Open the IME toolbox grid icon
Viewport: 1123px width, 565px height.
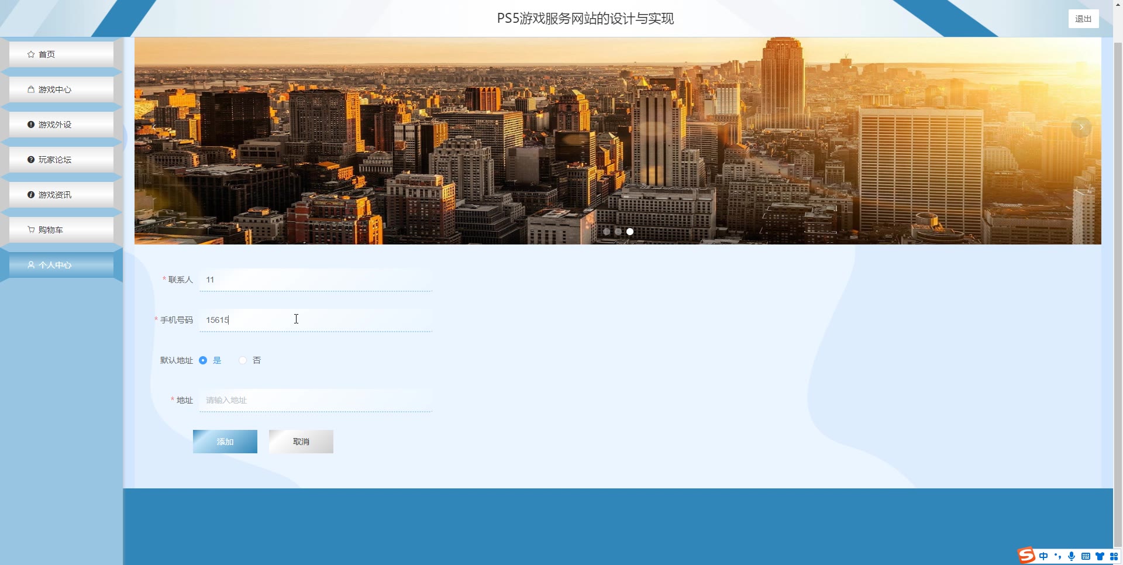(1114, 556)
